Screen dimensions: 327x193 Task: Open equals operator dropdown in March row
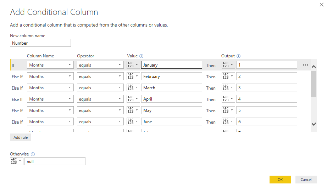coord(100,87)
